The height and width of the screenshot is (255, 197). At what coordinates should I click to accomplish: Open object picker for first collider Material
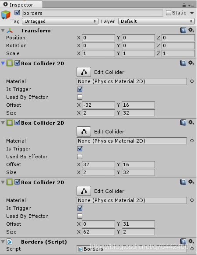point(192,81)
